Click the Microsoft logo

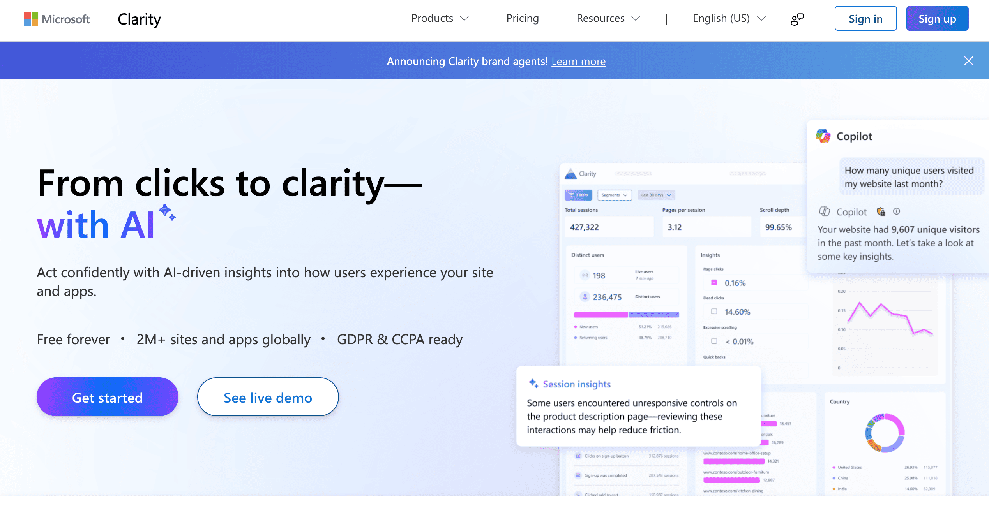click(x=57, y=19)
